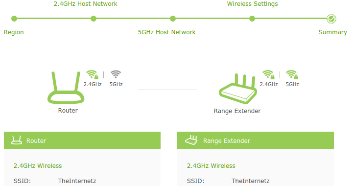Click the large Router diagram icon

coord(66,88)
